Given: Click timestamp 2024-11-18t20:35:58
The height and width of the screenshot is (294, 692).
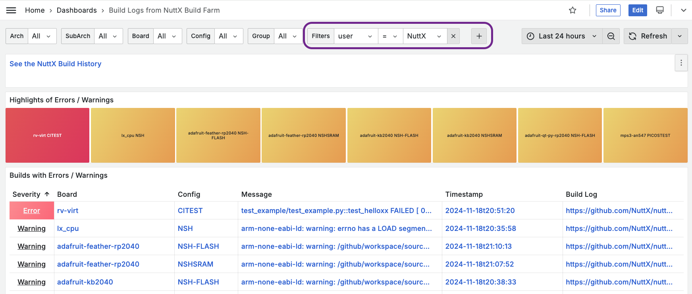Looking at the screenshot, I should tap(481, 229).
